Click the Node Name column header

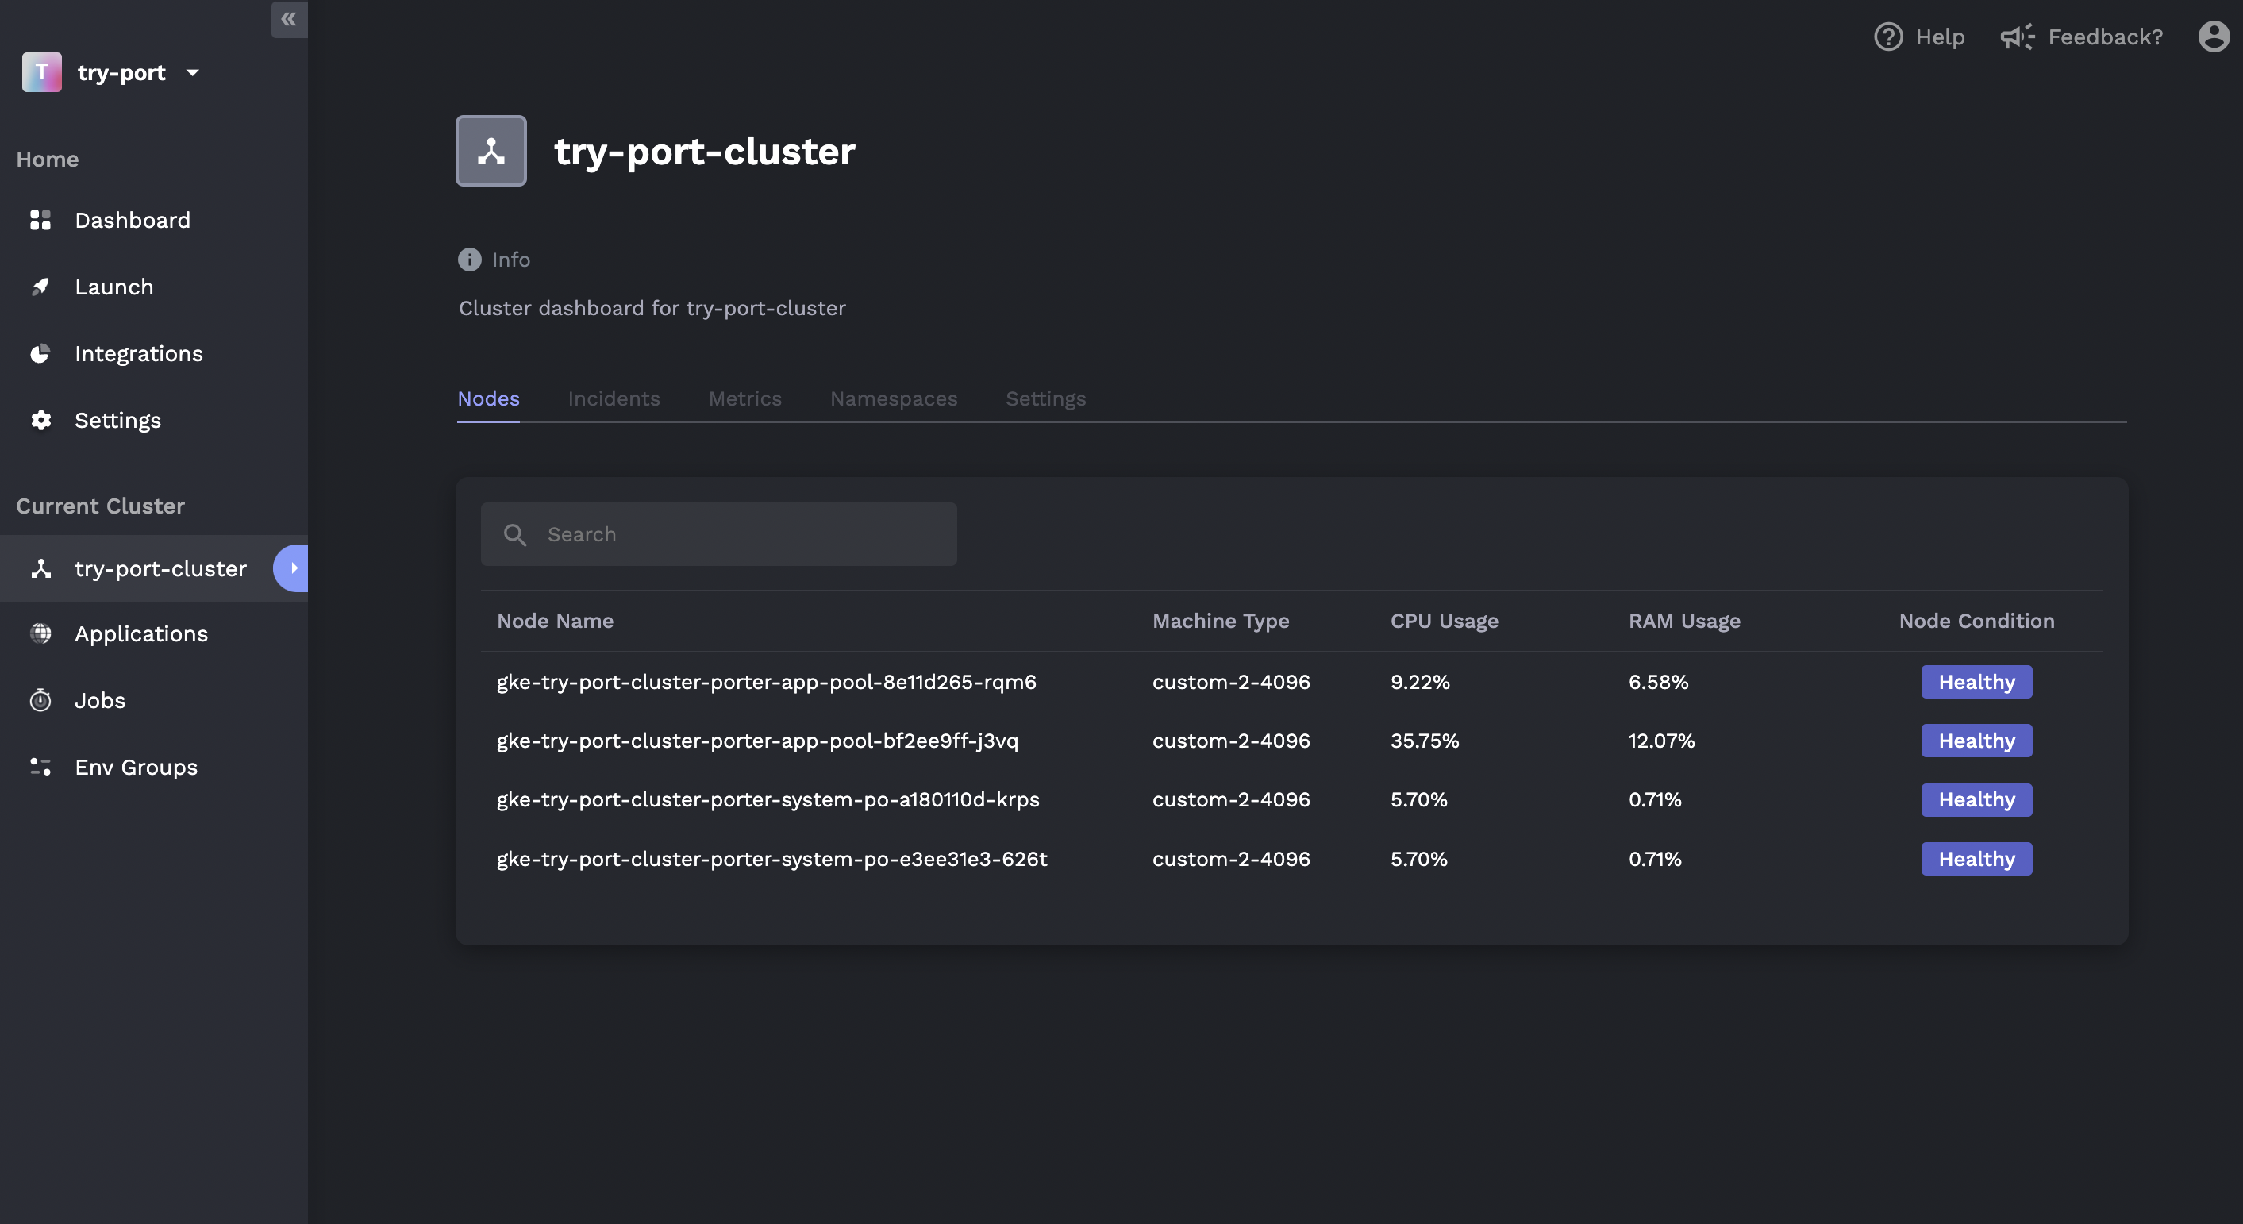pyautogui.click(x=556, y=621)
